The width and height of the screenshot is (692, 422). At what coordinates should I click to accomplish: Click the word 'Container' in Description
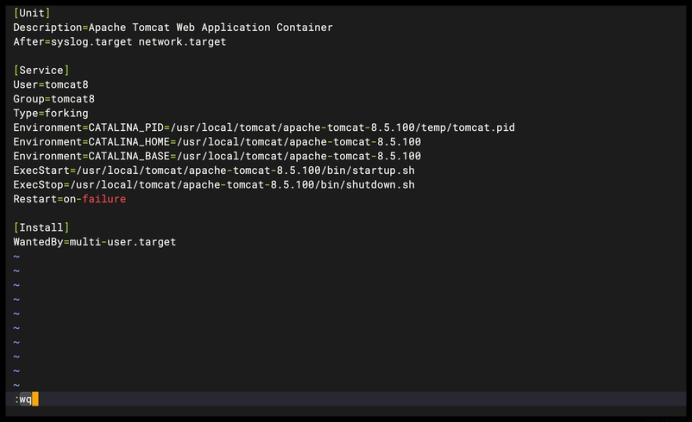[x=304, y=28]
